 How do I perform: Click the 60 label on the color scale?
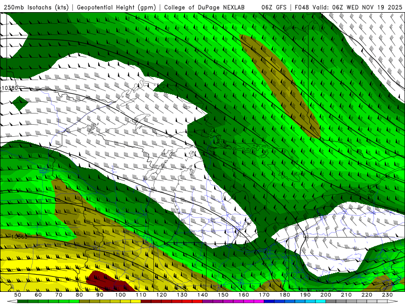click(38, 295)
